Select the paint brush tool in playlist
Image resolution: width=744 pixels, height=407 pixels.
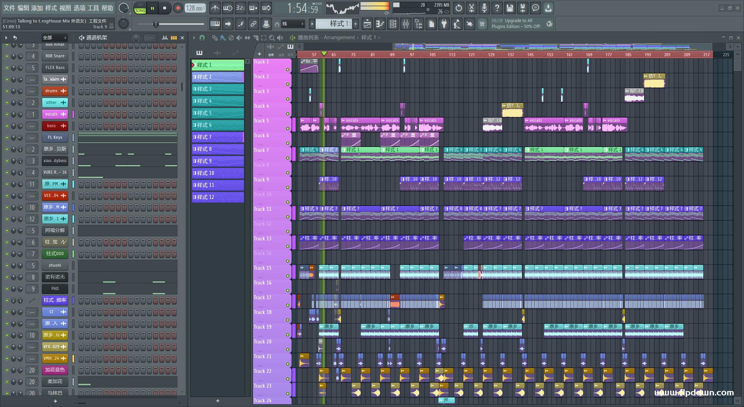pos(223,38)
